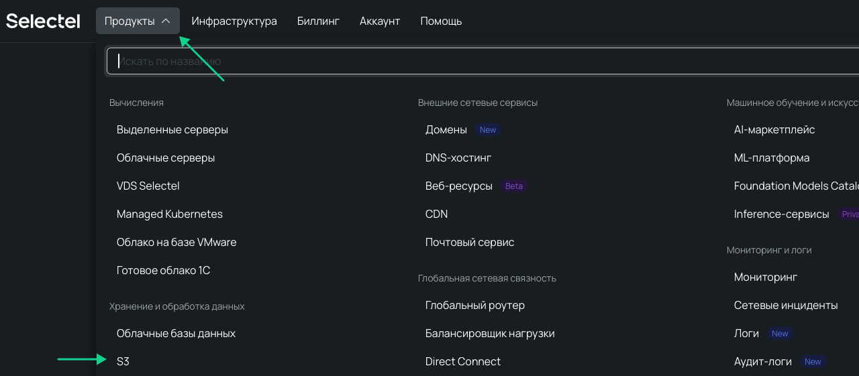The height and width of the screenshot is (376, 859).
Task: Open Глобальный роутер
Action: 475,305
